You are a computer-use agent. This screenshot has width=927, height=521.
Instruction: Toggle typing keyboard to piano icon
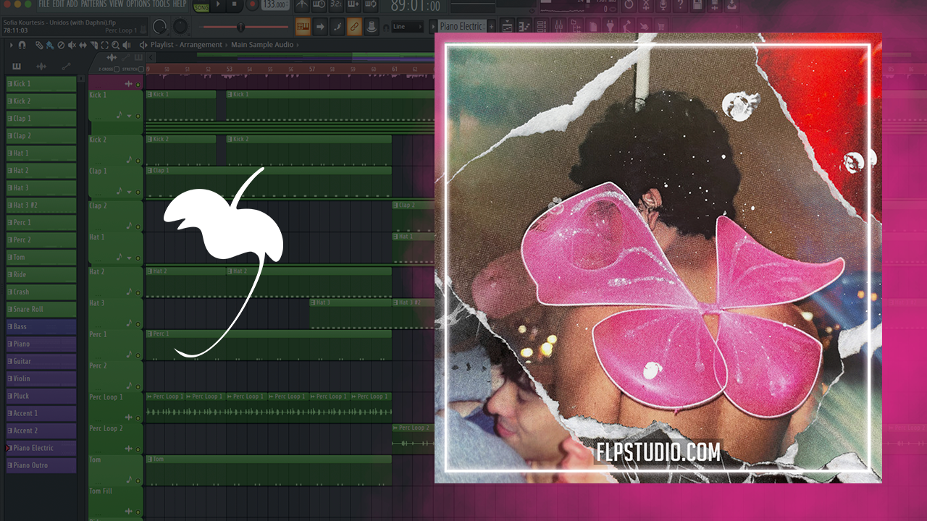(x=303, y=26)
